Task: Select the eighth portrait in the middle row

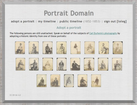Action: (x=117, y=64)
